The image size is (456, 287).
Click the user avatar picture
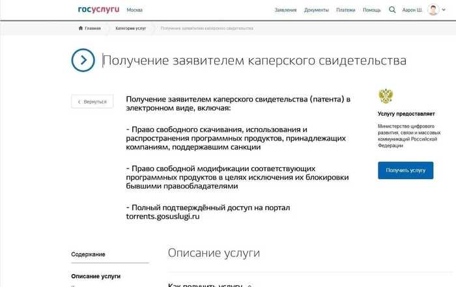[x=433, y=10]
